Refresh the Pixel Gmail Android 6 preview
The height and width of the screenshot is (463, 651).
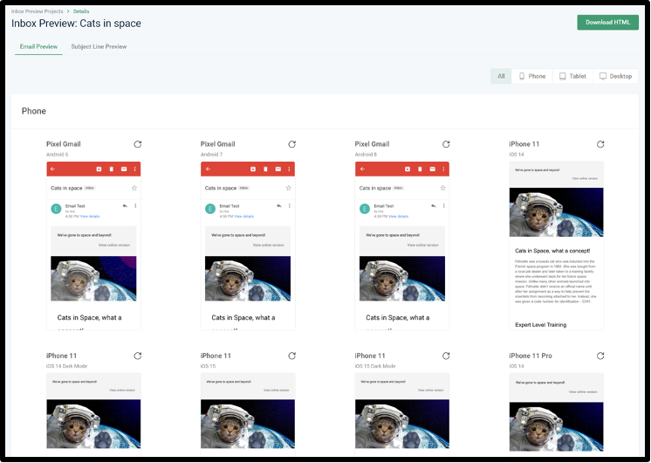(137, 144)
